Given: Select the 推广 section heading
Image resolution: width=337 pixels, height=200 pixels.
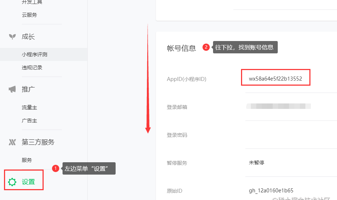Looking at the screenshot, I should (28, 89).
